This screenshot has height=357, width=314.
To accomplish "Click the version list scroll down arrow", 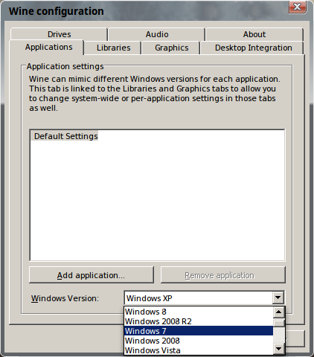I will (x=279, y=349).
